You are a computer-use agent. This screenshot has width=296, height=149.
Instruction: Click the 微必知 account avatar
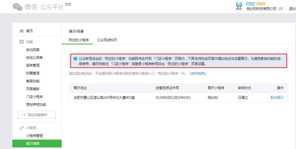(239, 6)
